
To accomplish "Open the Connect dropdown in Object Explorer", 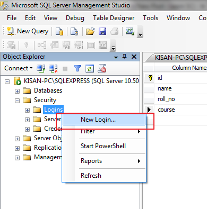I will click(19, 68).
